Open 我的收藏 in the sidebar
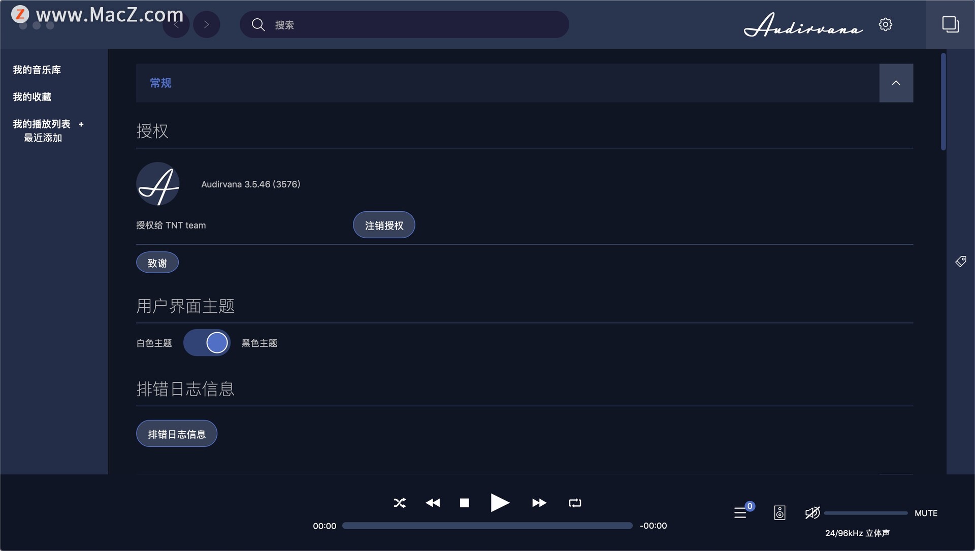This screenshot has height=551, width=975. click(32, 97)
